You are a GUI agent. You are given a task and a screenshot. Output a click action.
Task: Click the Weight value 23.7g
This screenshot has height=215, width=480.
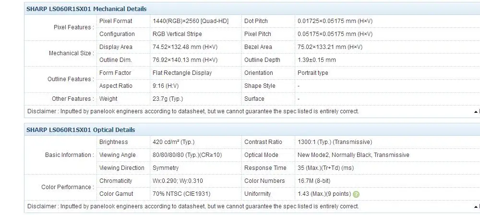click(168, 99)
